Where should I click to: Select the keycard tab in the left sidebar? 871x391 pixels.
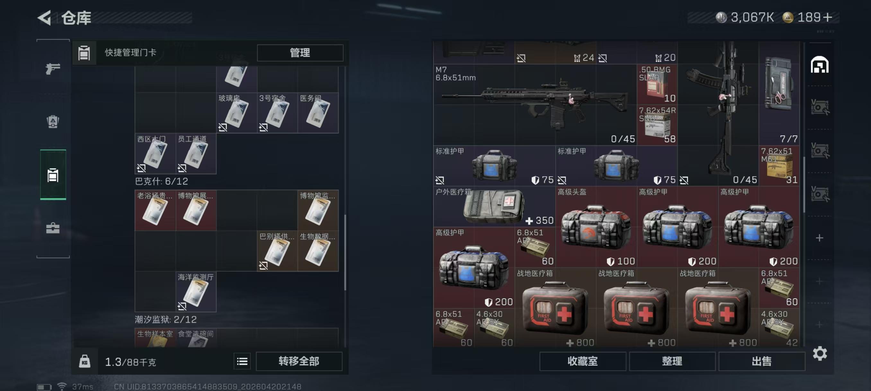53,175
